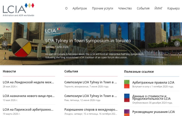Open news LCIA на Парижской арбитражно...

28,110
